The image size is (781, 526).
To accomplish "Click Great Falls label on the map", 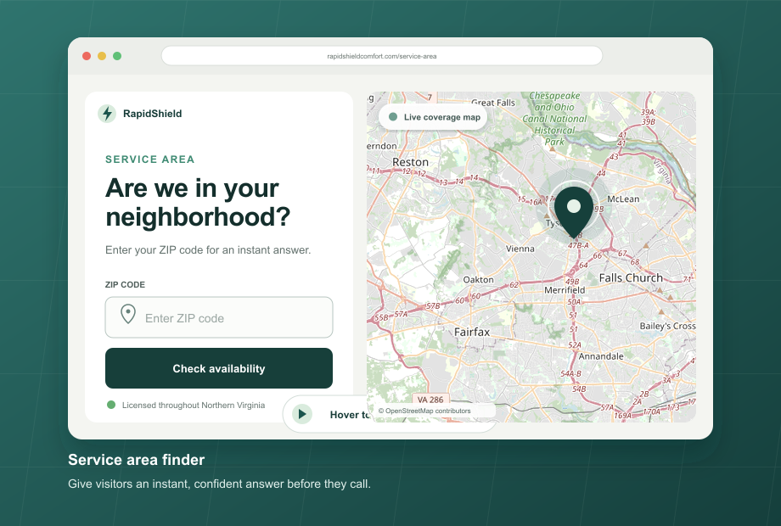I will coord(493,103).
